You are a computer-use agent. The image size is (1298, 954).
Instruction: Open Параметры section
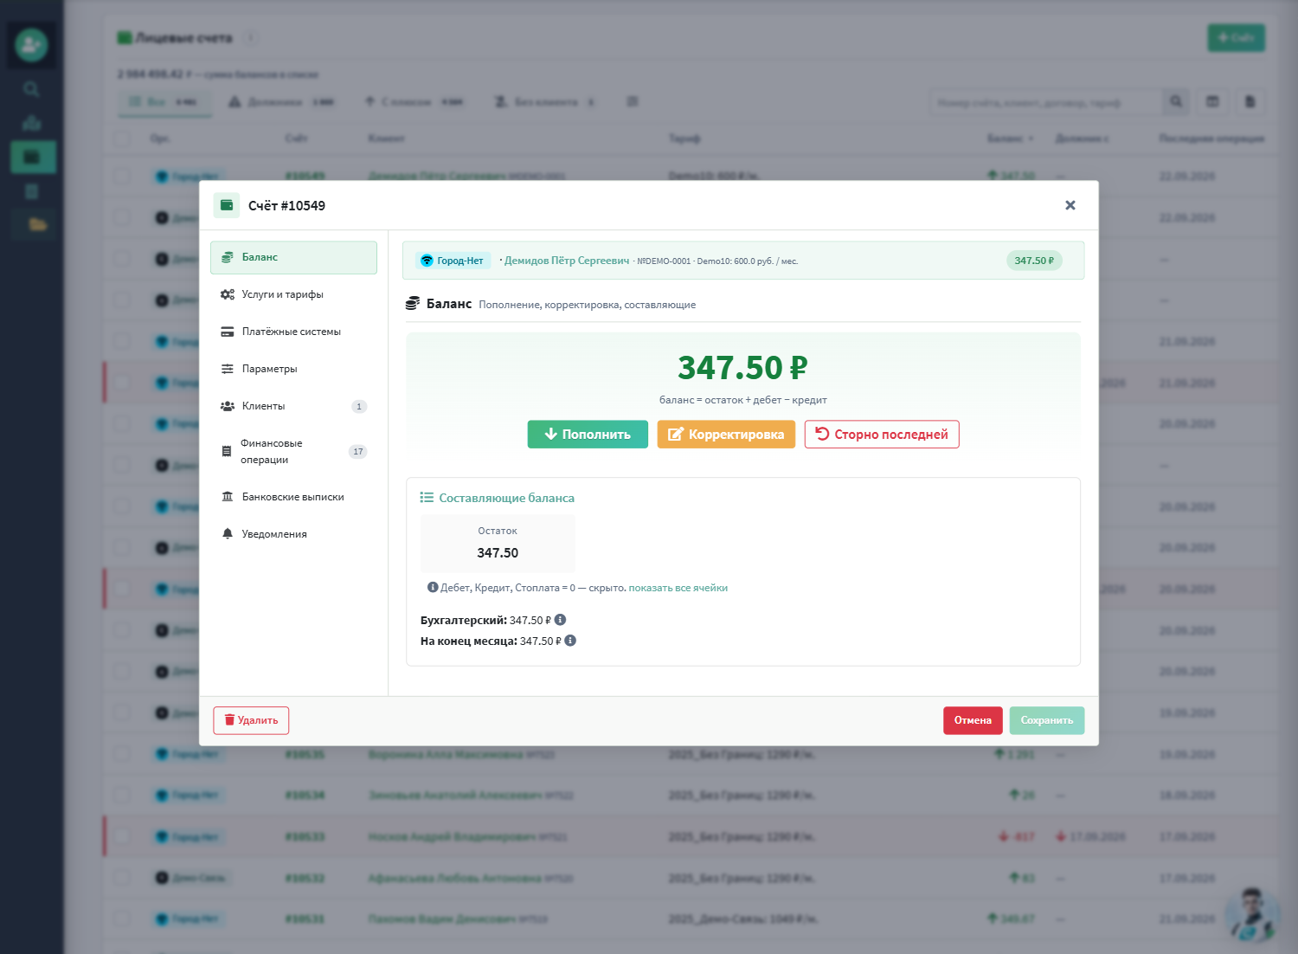tap(293, 369)
